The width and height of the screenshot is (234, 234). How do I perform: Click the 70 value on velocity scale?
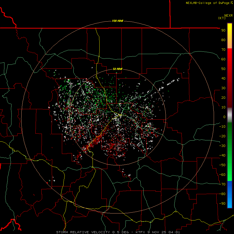[223, 50]
